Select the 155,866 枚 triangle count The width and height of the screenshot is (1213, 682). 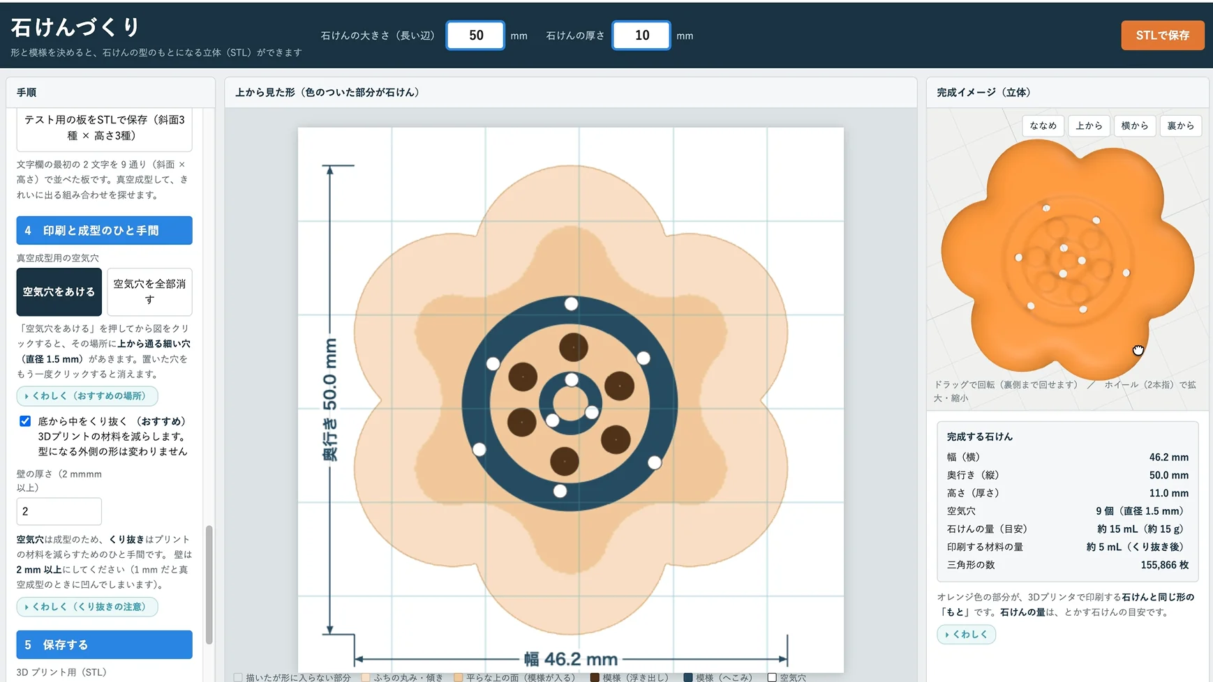pos(1165,565)
